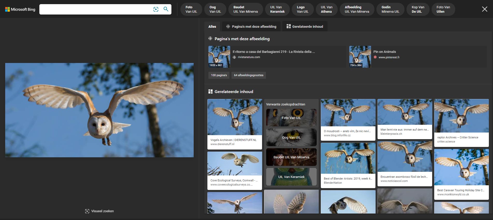Open the raptor Archives Critter Science image
The height and width of the screenshot is (220, 493).
coord(461,116)
